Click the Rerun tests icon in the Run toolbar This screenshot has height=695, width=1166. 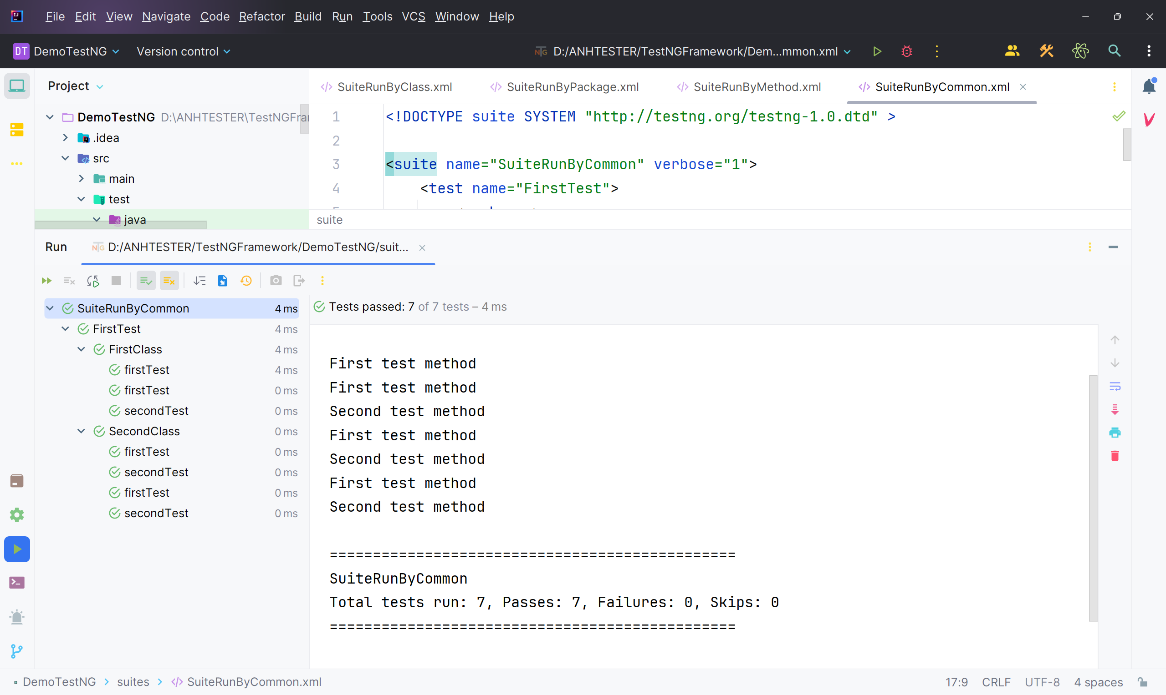46,281
